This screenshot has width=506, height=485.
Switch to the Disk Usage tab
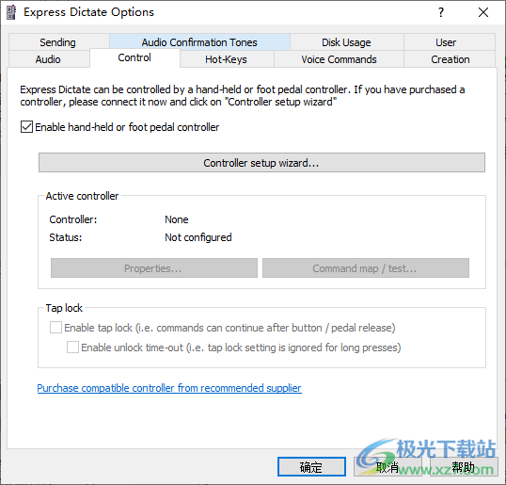click(x=346, y=42)
